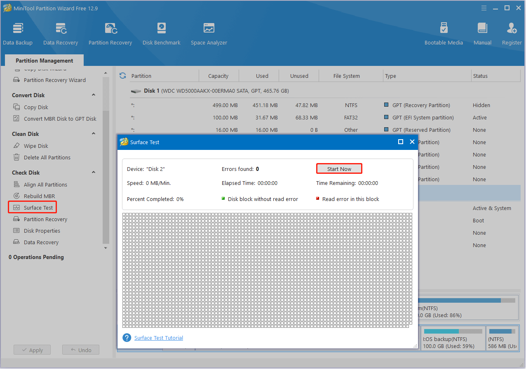This screenshot has width=526, height=369.
Task: Select the 586 MB NTFS partition block
Action: click(x=502, y=338)
